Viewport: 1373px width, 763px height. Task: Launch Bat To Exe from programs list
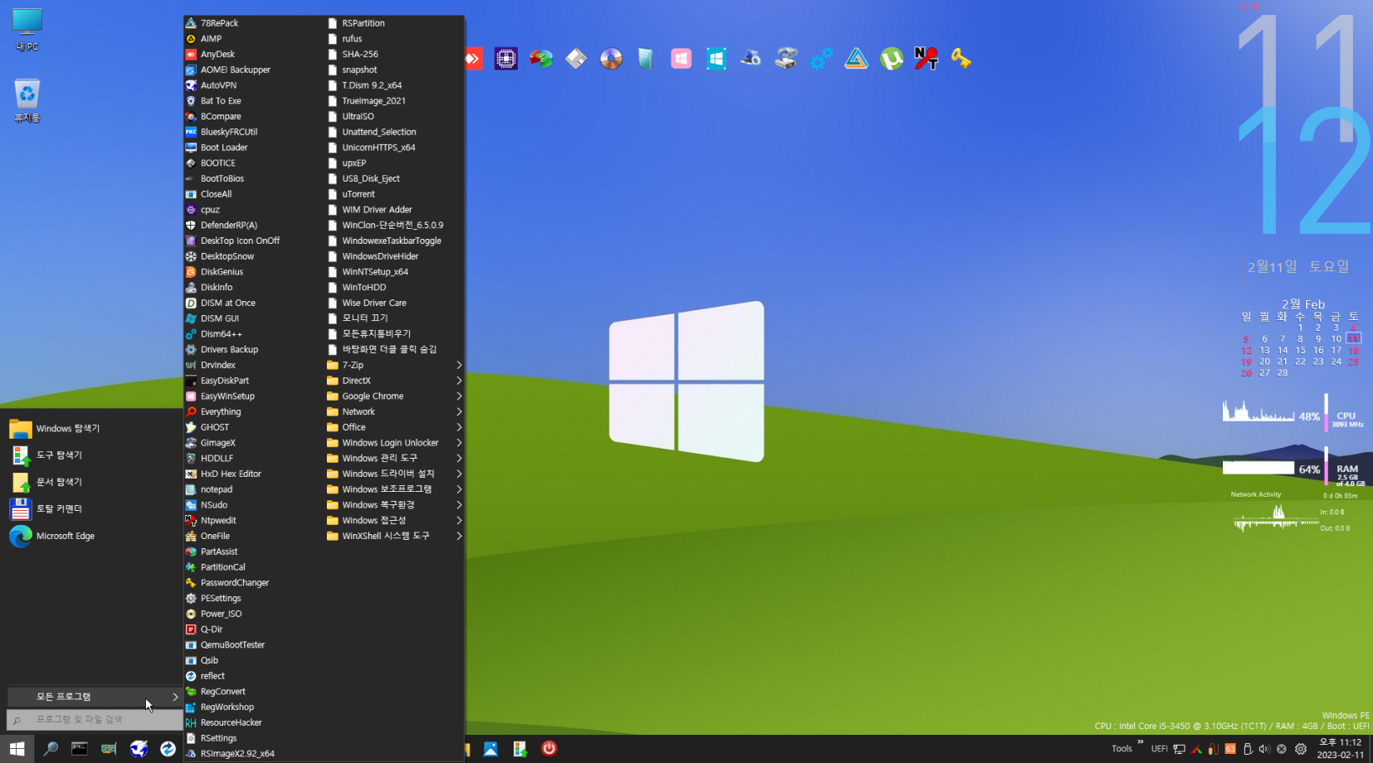(x=254, y=101)
